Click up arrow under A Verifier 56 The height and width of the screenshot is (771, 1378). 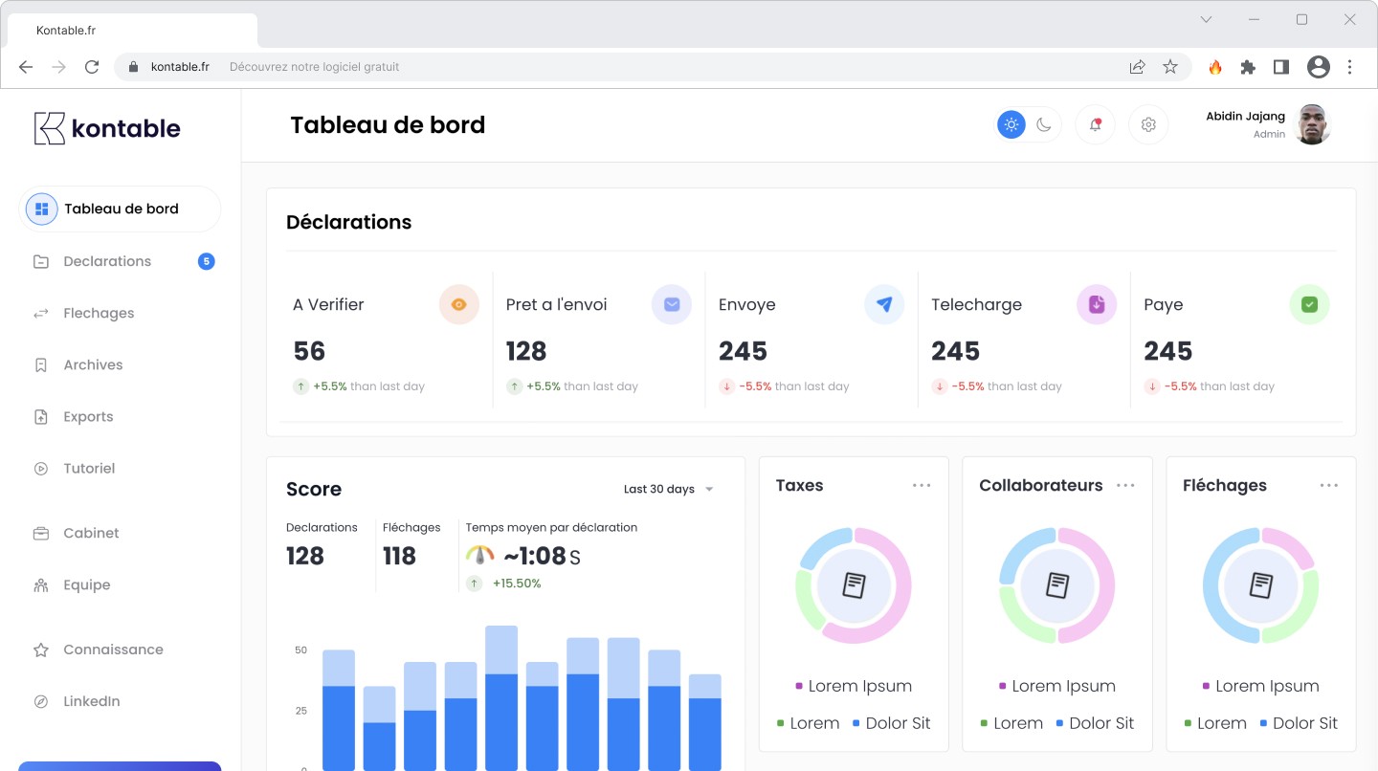tap(300, 386)
